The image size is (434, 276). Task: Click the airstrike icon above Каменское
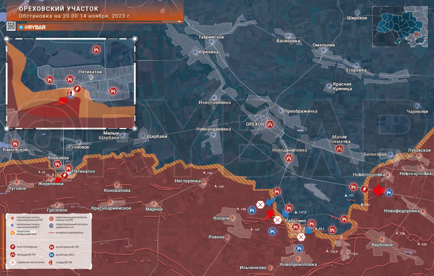(x=15, y=143)
